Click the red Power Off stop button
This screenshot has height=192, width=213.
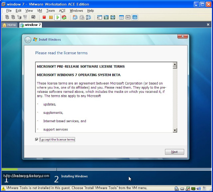coord(44,17)
